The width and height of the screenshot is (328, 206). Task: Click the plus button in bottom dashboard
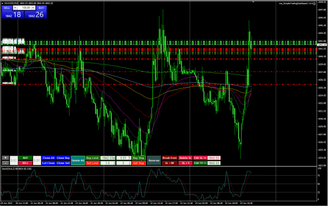coord(5,158)
